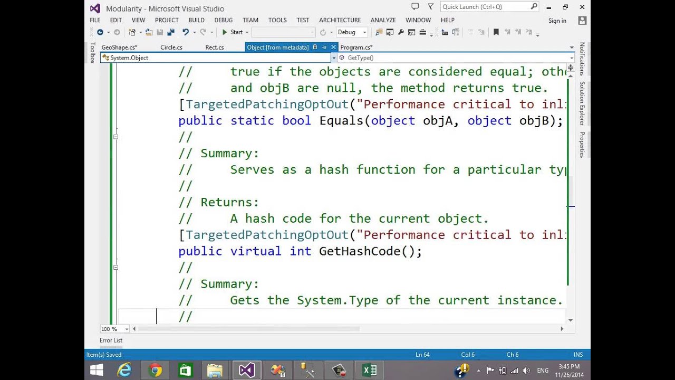Open the Solution Explorer side panel
675x380 pixels.
point(582,103)
